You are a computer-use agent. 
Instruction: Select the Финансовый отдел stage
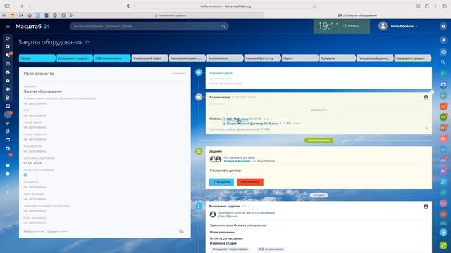[149, 58]
